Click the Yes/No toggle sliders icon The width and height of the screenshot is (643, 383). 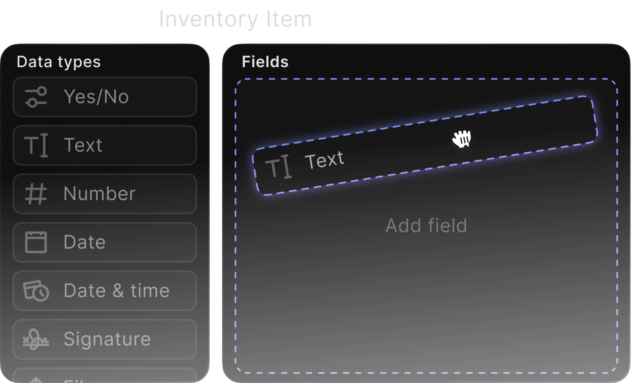click(x=36, y=97)
